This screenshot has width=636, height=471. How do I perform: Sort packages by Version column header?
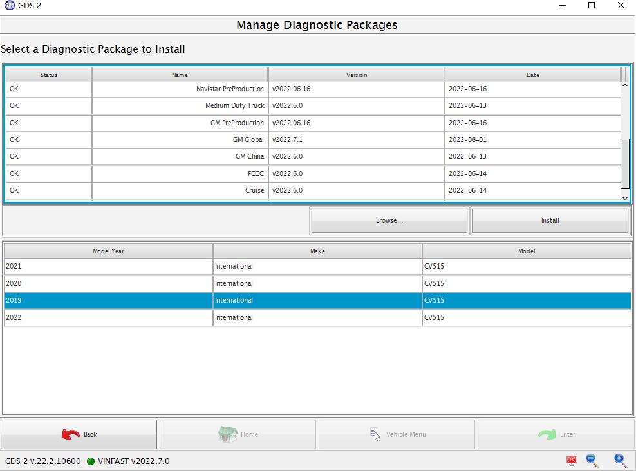click(357, 75)
